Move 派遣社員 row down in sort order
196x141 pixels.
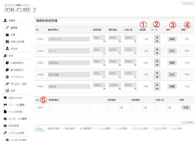click(x=157, y=65)
